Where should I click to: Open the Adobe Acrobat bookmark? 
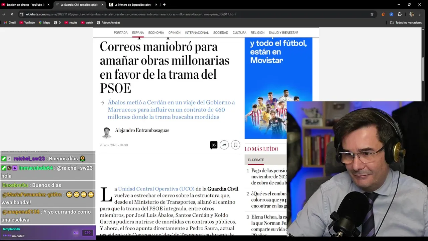pyautogui.click(x=108, y=23)
